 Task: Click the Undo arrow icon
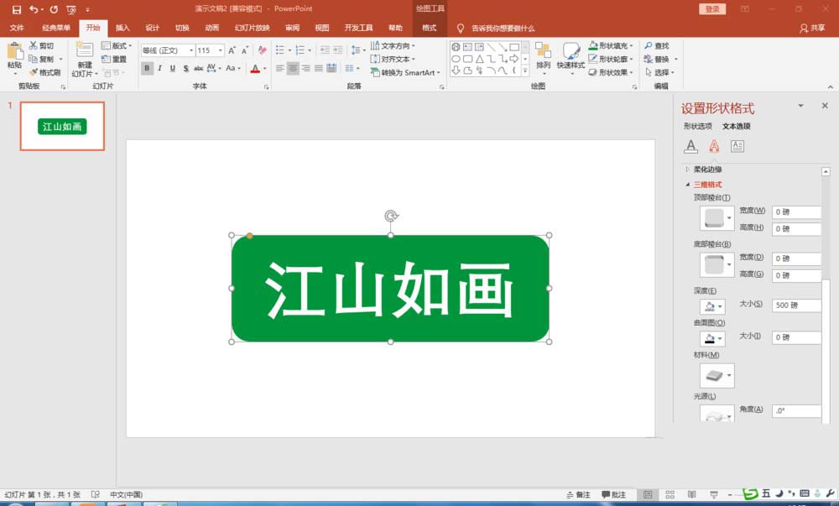[x=34, y=9]
